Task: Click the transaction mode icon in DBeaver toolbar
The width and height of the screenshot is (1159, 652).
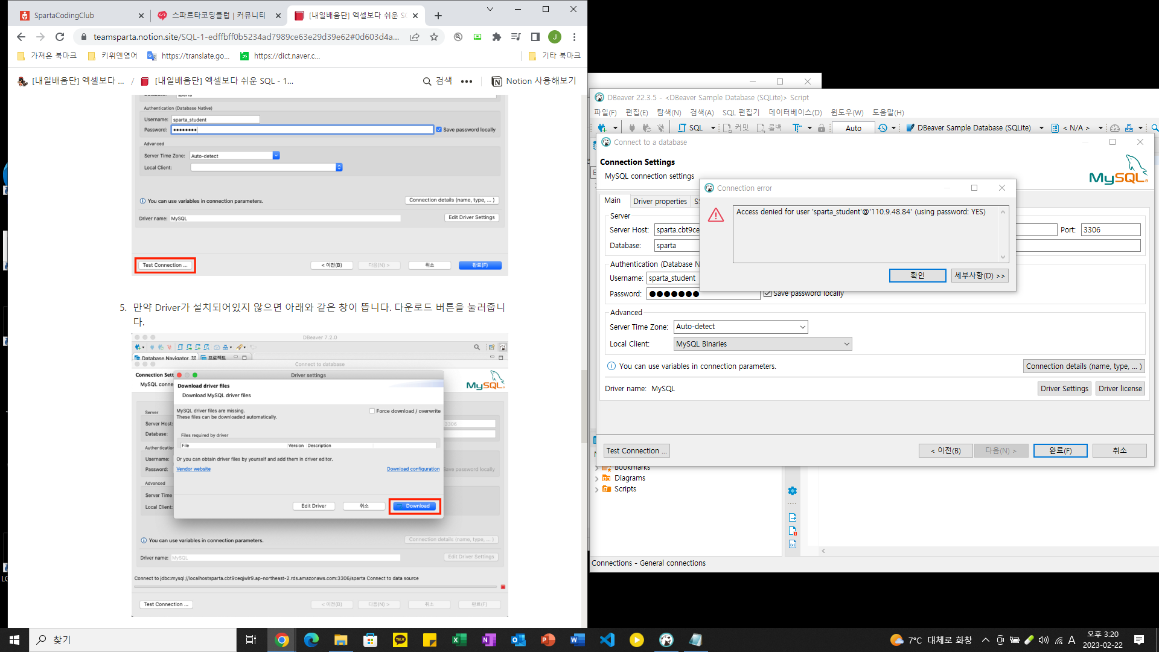Action: pyautogui.click(x=797, y=128)
